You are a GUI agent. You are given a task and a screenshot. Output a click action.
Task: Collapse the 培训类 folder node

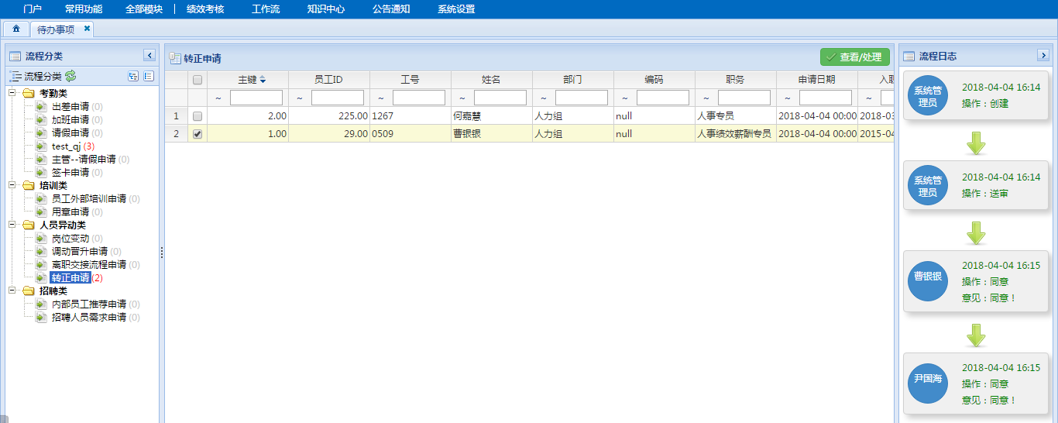(x=13, y=185)
